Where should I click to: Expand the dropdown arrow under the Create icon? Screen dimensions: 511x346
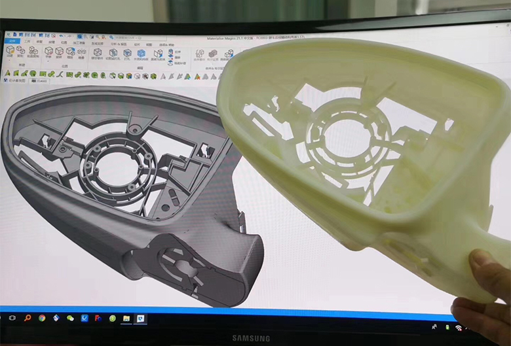tap(11, 58)
